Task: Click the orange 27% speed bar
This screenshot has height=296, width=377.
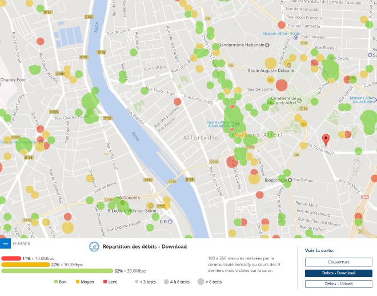Action: (26, 265)
